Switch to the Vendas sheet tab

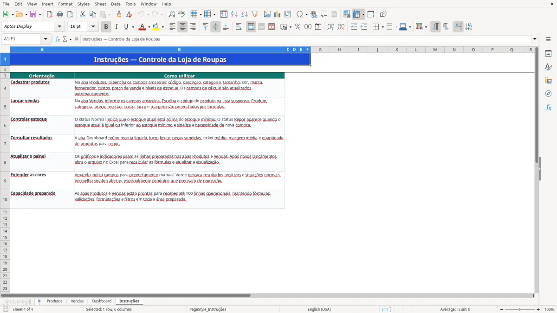coord(77,301)
